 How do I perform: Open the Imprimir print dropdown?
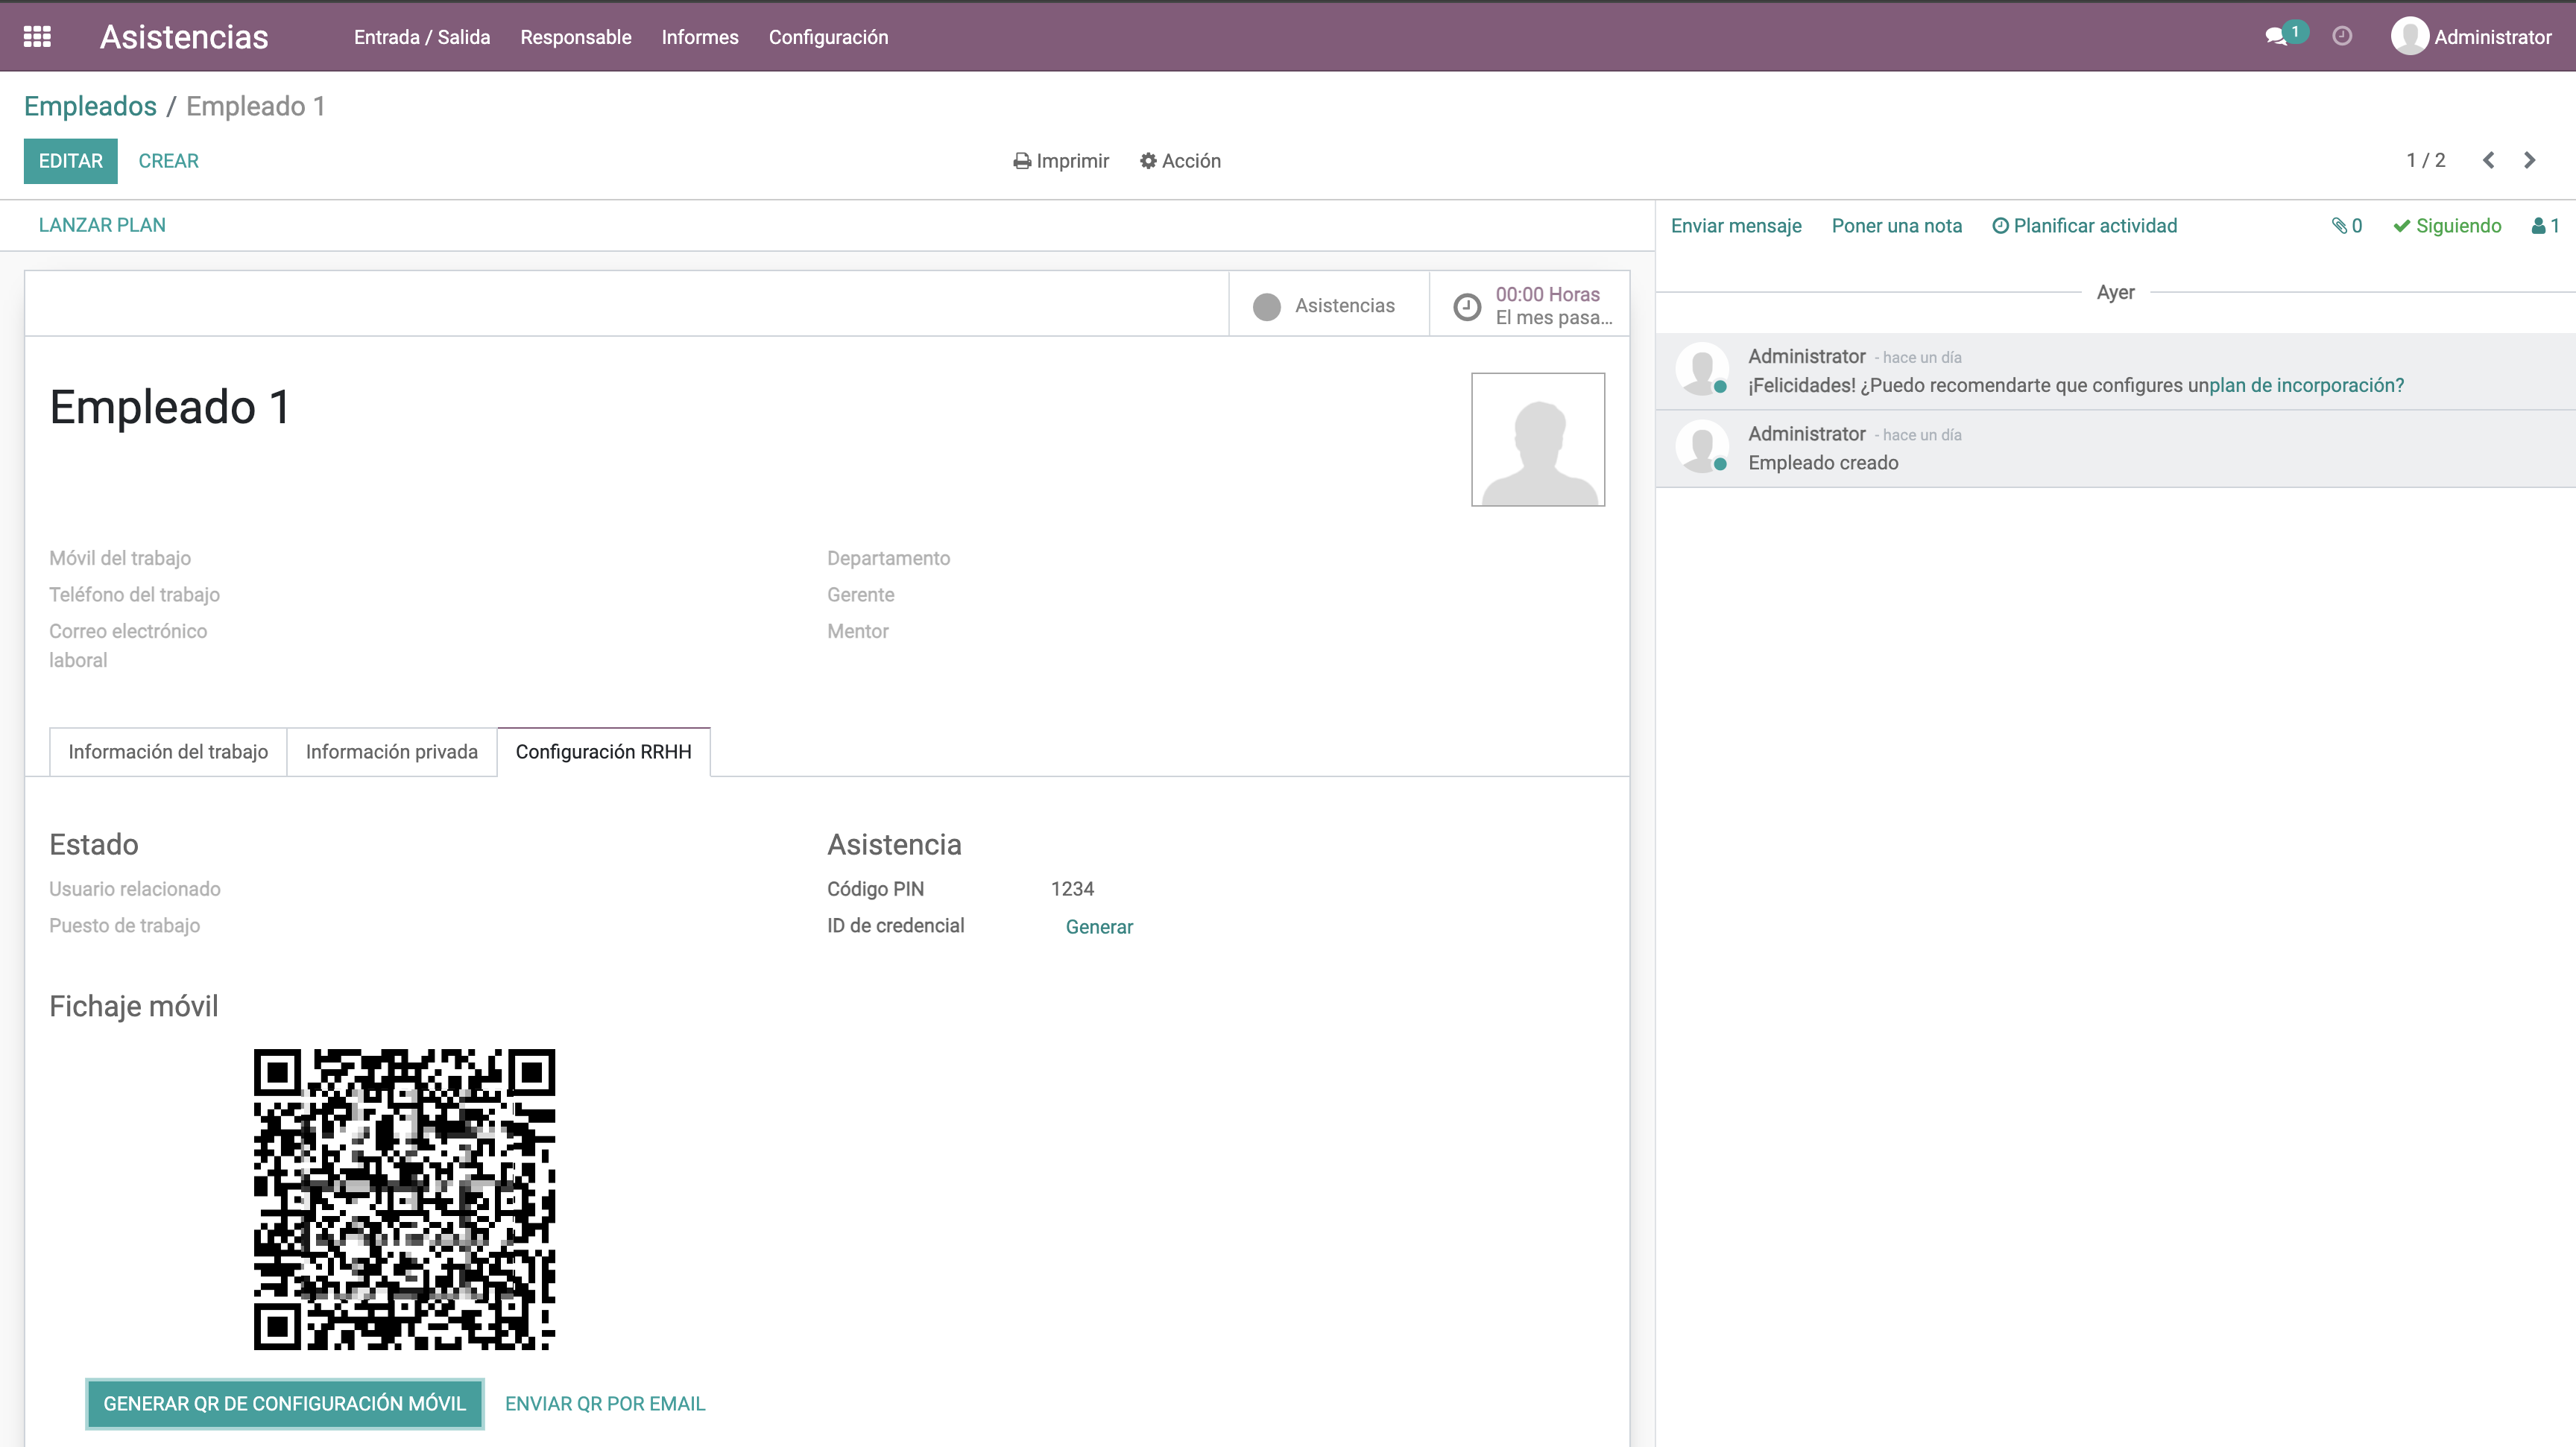pyautogui.click(x=1061, y=161)
